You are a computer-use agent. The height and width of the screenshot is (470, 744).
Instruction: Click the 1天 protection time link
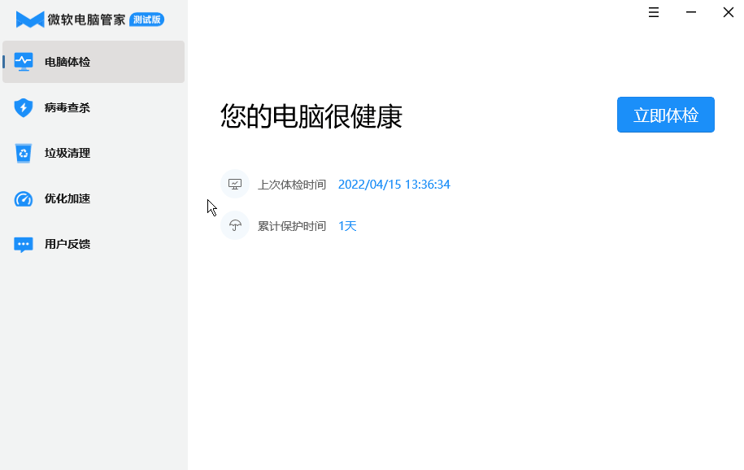click(346, 225)
